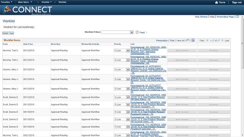Click the Detail View button

point(8,33)
